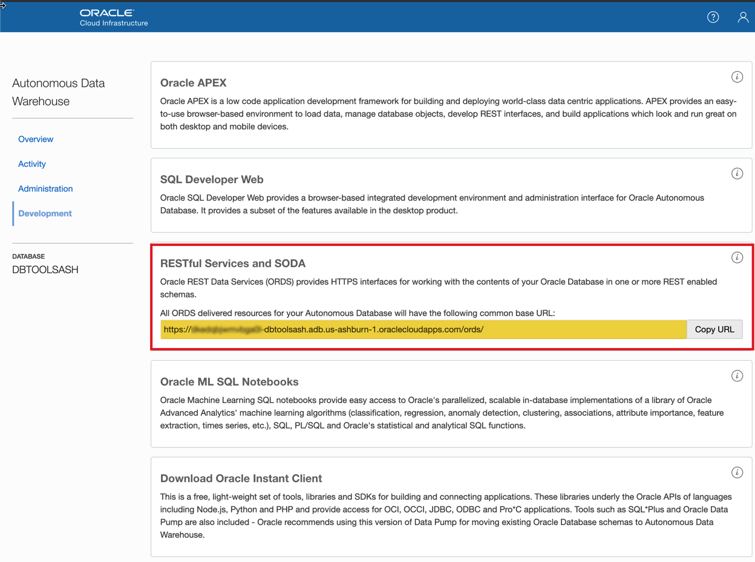755x562 pixels.
Task: Click info icon on Download Oracle Instant Client card
Action: coord(737,473)
